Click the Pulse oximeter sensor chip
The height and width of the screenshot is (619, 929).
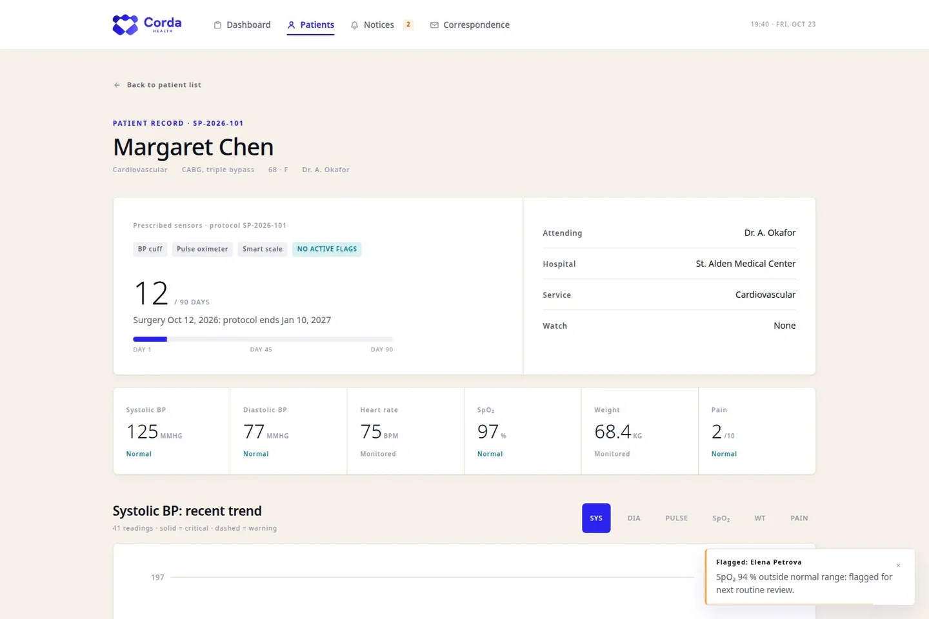click(x=203, y=250)
